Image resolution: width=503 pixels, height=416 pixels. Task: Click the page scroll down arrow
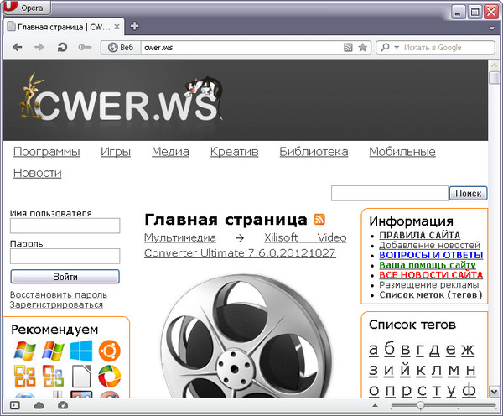(494, 392)
